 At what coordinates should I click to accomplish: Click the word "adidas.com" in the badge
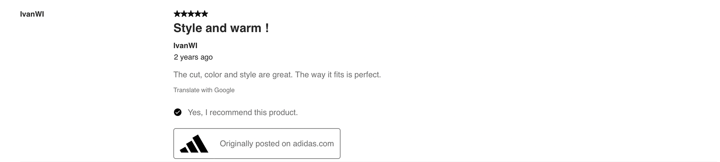313,144
